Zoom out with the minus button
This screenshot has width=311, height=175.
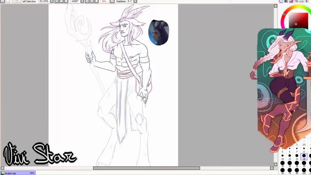(56, 1)
